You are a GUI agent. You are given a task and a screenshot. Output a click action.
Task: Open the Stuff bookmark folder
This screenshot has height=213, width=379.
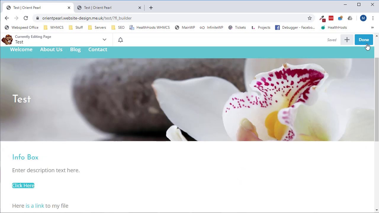pos(76,28)
